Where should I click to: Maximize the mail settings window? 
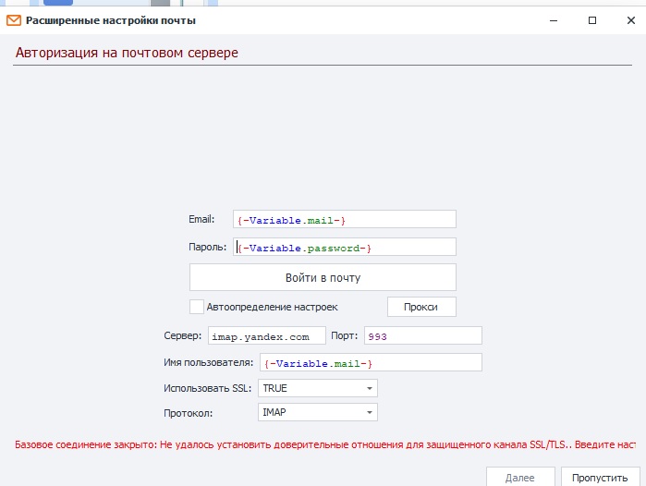(x=592, y=20)
